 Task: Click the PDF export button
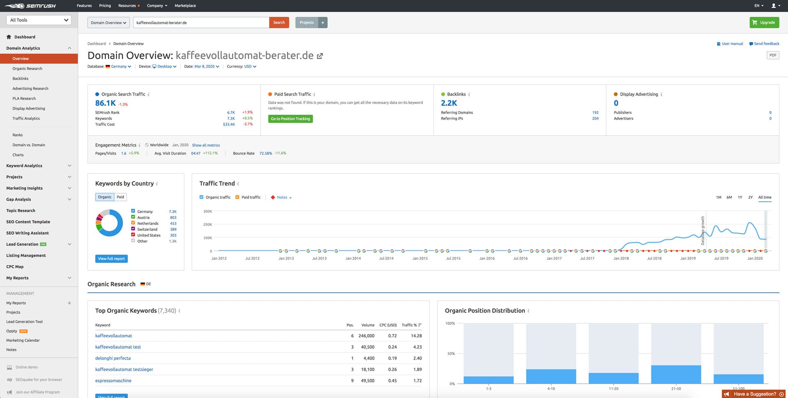point(773,55)
